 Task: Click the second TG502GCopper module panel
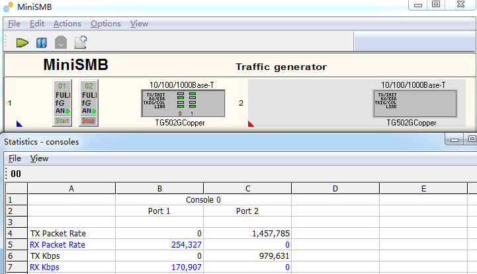[415, 103]
